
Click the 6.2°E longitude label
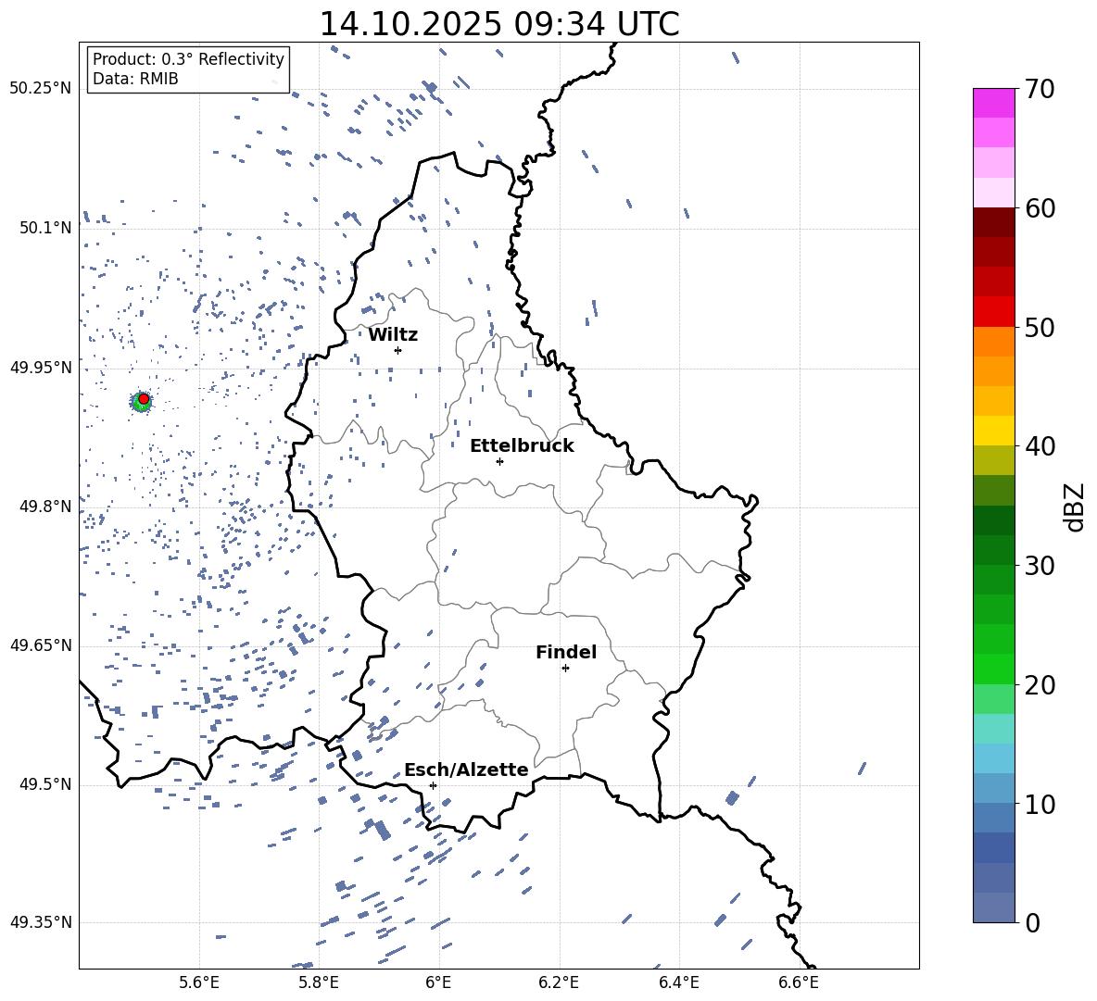click(559, 982)
